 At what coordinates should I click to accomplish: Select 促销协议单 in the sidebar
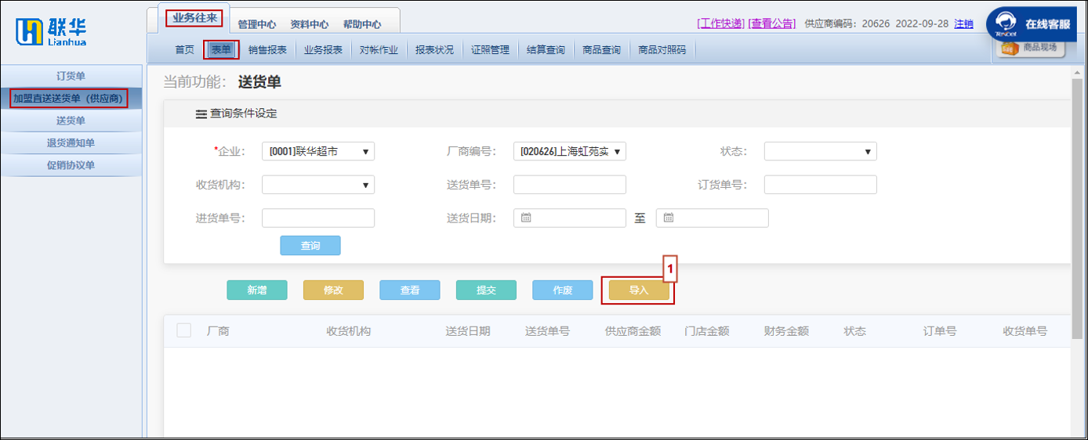(71, 165)
